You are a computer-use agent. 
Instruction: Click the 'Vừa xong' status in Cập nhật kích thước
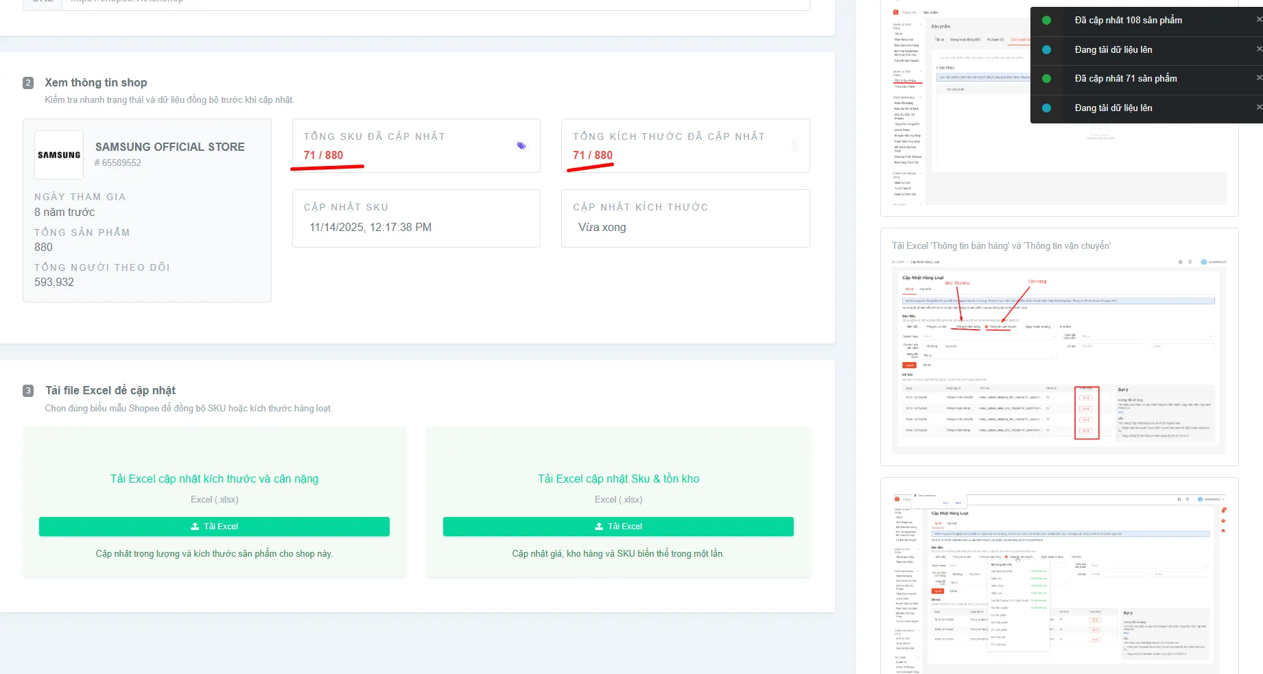click(602, 228)
